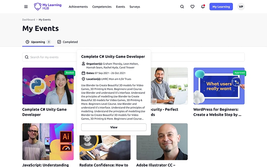Open the What users really want thumbnail
Image resolution: width=267 pixels, height=167 pixels.
[219, 86]
